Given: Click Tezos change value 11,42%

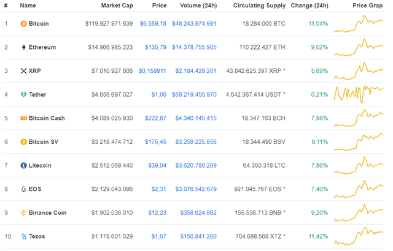Looking at the screenshot, I should point(318,236).
